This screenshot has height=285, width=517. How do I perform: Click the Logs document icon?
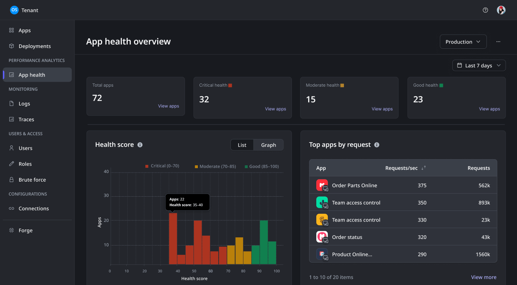tap(11, 103)
